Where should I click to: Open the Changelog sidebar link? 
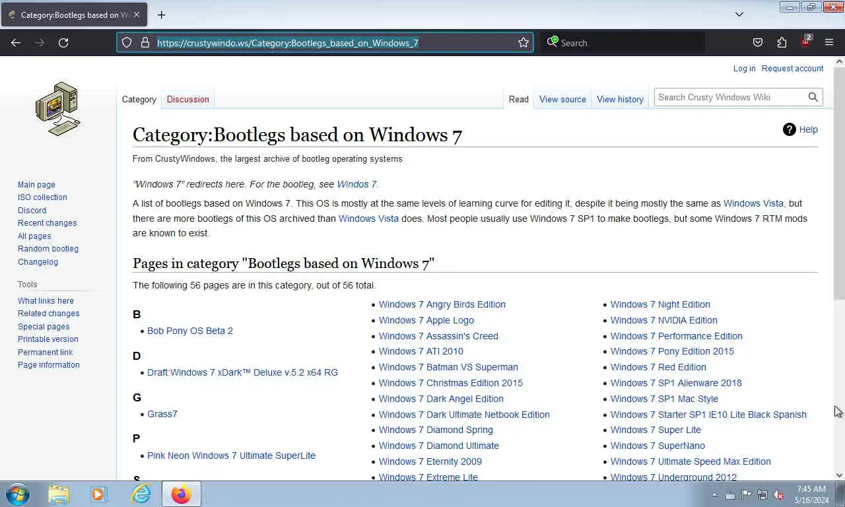[38, 262]
